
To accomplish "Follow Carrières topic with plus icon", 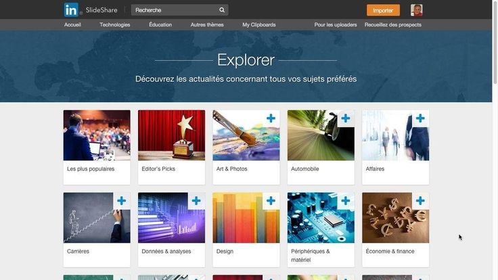I will [x=121, y=201].
